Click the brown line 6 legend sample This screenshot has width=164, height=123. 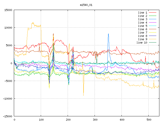coord(152,29)
